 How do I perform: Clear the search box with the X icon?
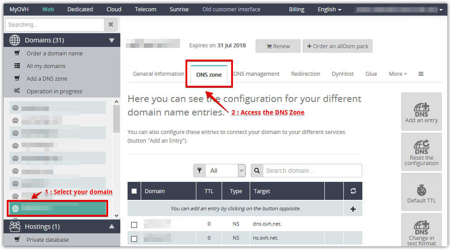pos(111,25)
